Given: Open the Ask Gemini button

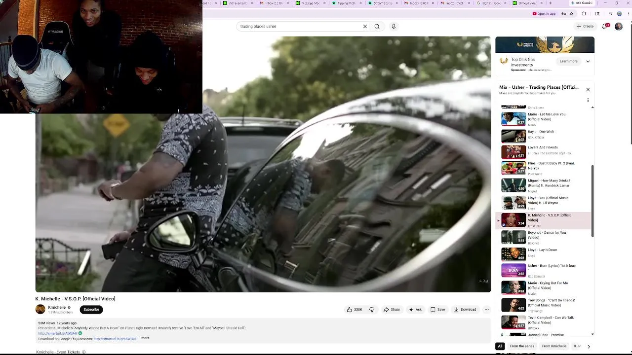Looking at the screenshot, I should tap(582, 3).
